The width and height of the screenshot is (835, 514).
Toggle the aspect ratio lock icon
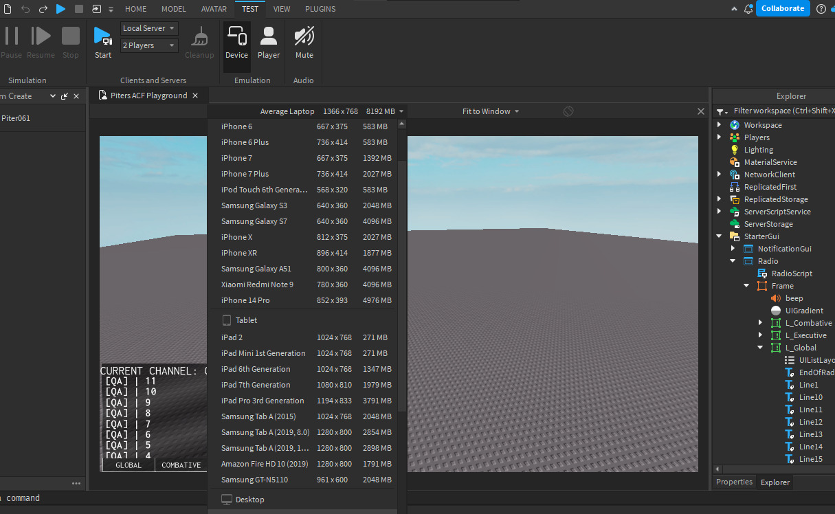pyautogui.click(x=568, y=111)
